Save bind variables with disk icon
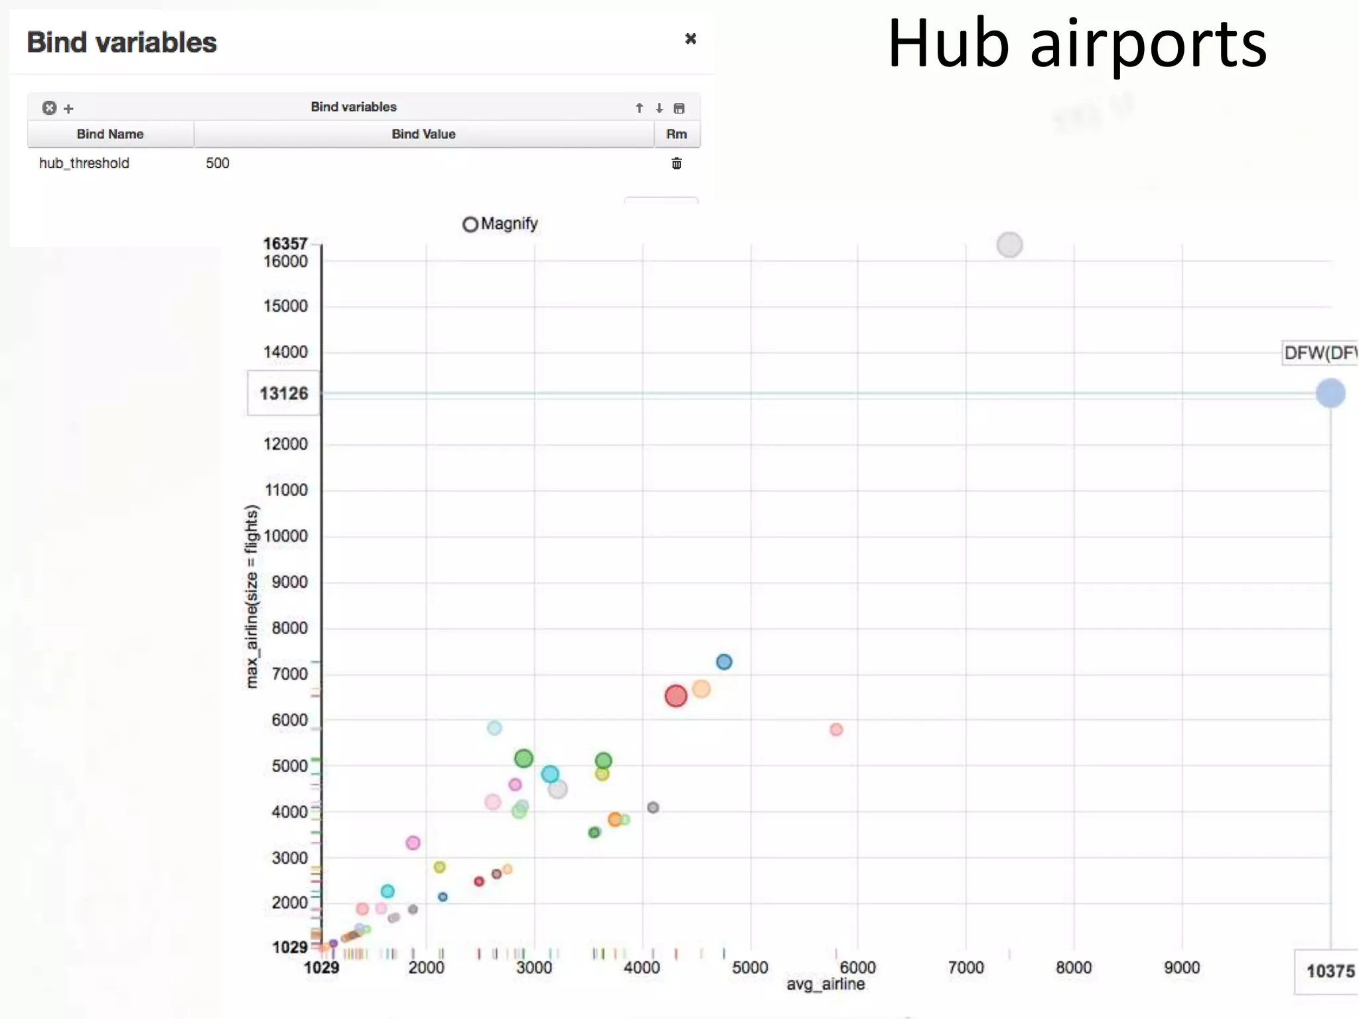This screenshot has height=1019, width=1359. tap(679, 108)
